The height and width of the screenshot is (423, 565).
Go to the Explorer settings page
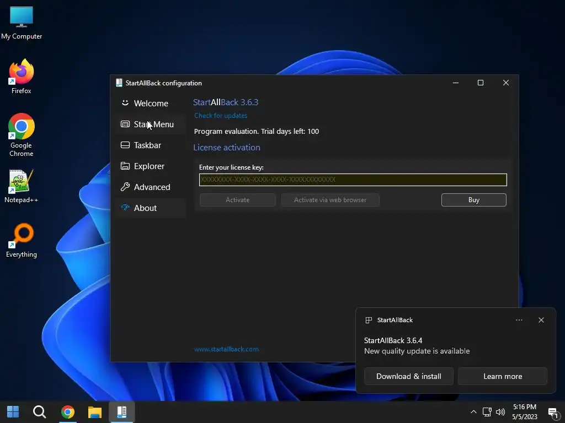click(151, 166)
